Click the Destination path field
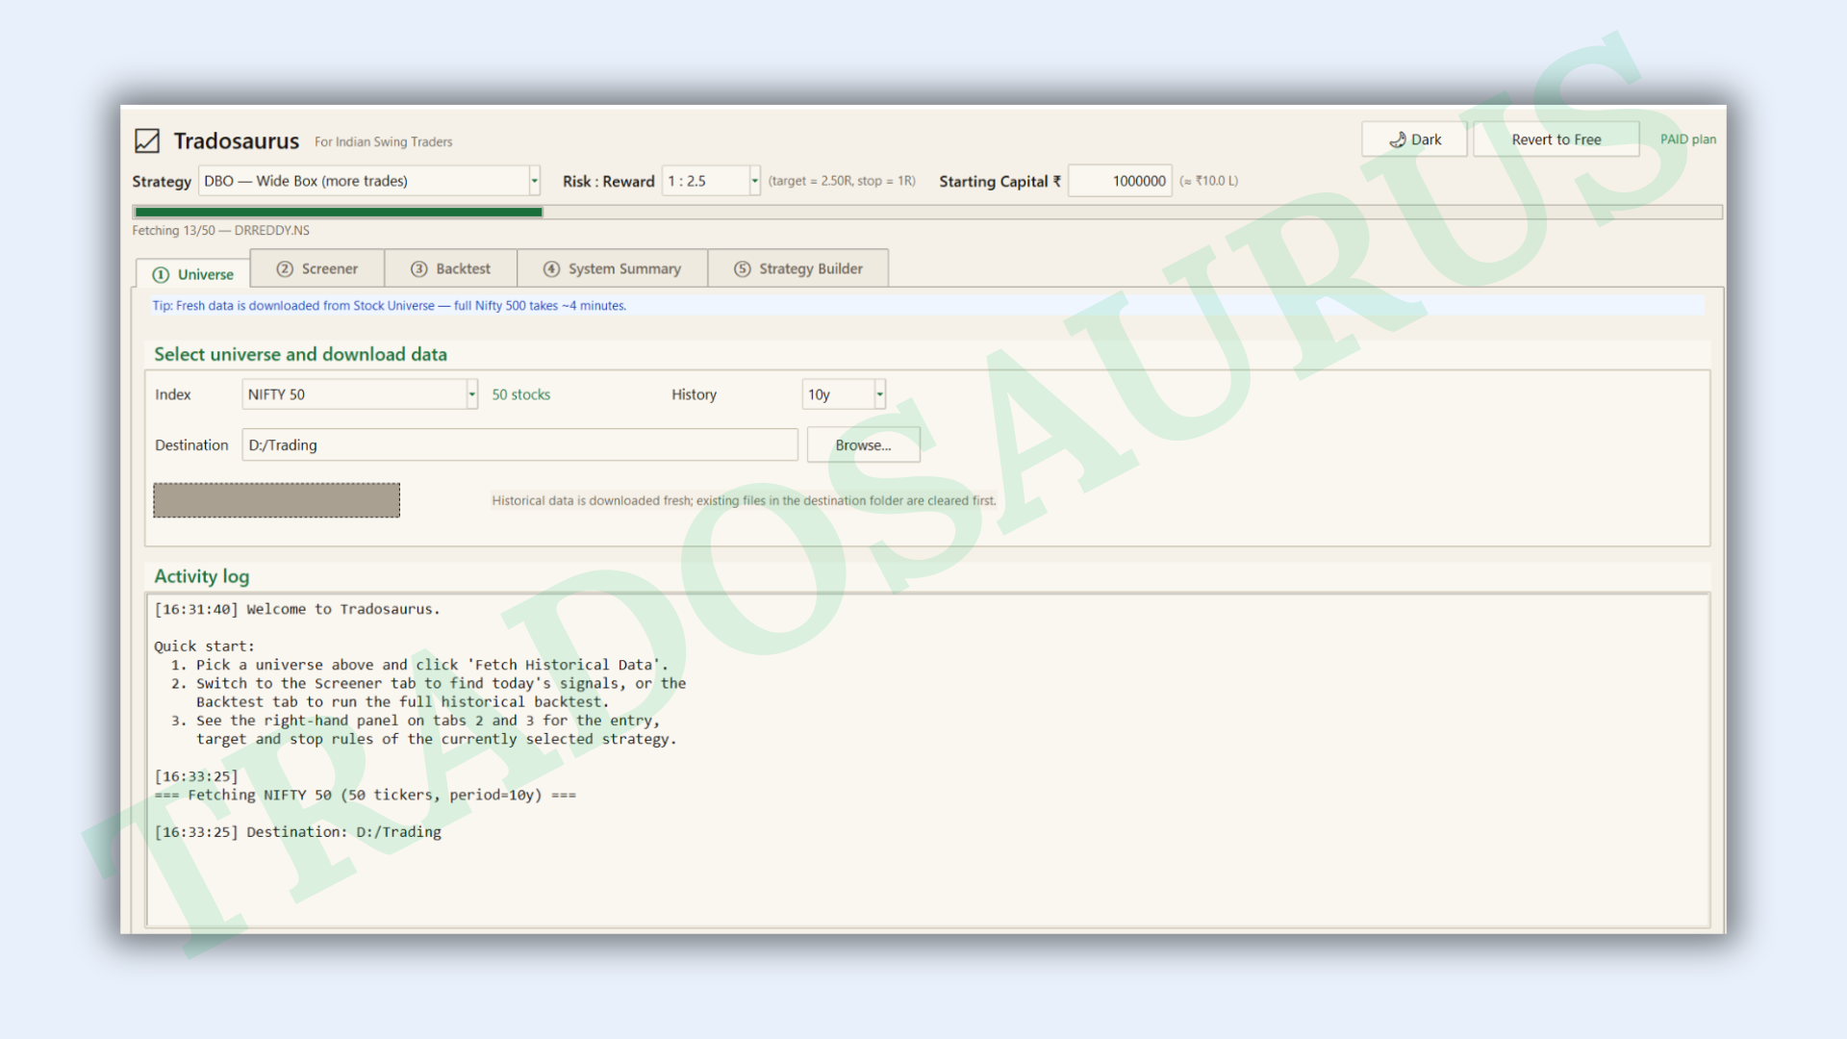Screen dimensions: 1847x1039 519,444
